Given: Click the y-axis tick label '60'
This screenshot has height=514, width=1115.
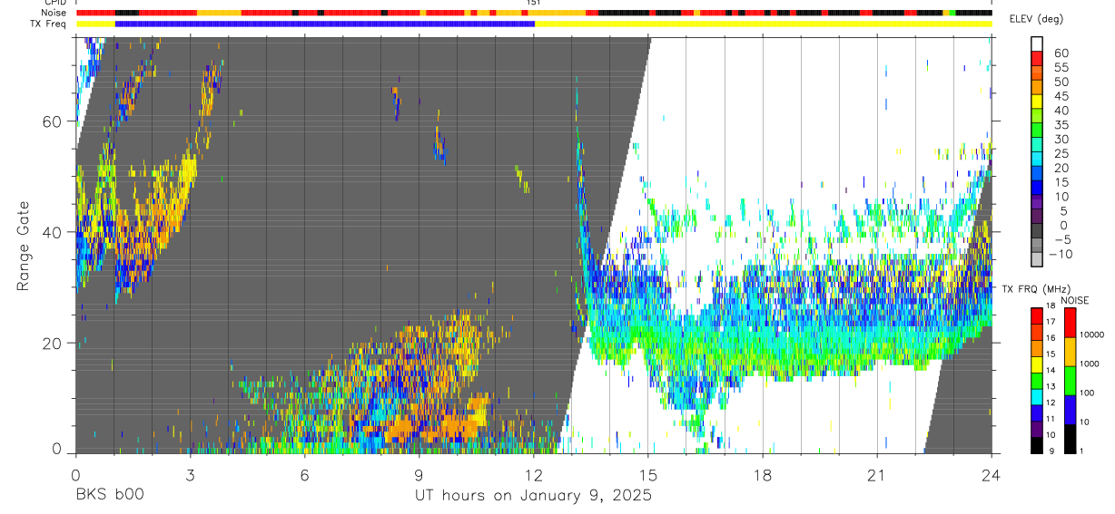Looking at the screenshot, I should click(x=54, y=121).
